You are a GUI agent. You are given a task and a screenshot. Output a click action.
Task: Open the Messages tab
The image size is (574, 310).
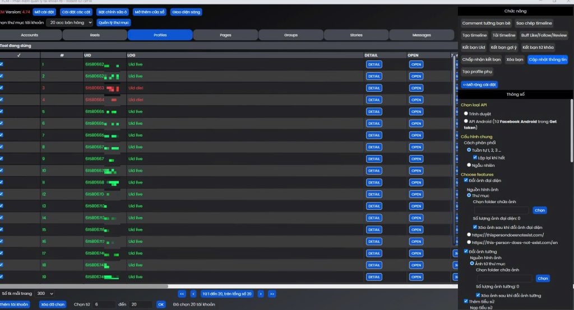[x=422, y=35]
